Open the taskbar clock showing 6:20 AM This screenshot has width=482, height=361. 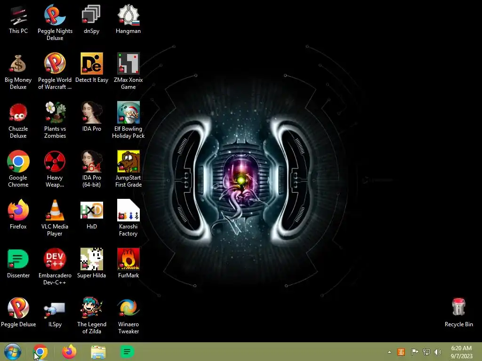click(461, 352)
